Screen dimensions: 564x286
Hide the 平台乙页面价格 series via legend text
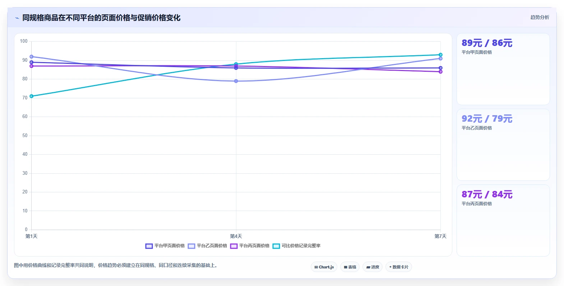(x=212, y=246)
